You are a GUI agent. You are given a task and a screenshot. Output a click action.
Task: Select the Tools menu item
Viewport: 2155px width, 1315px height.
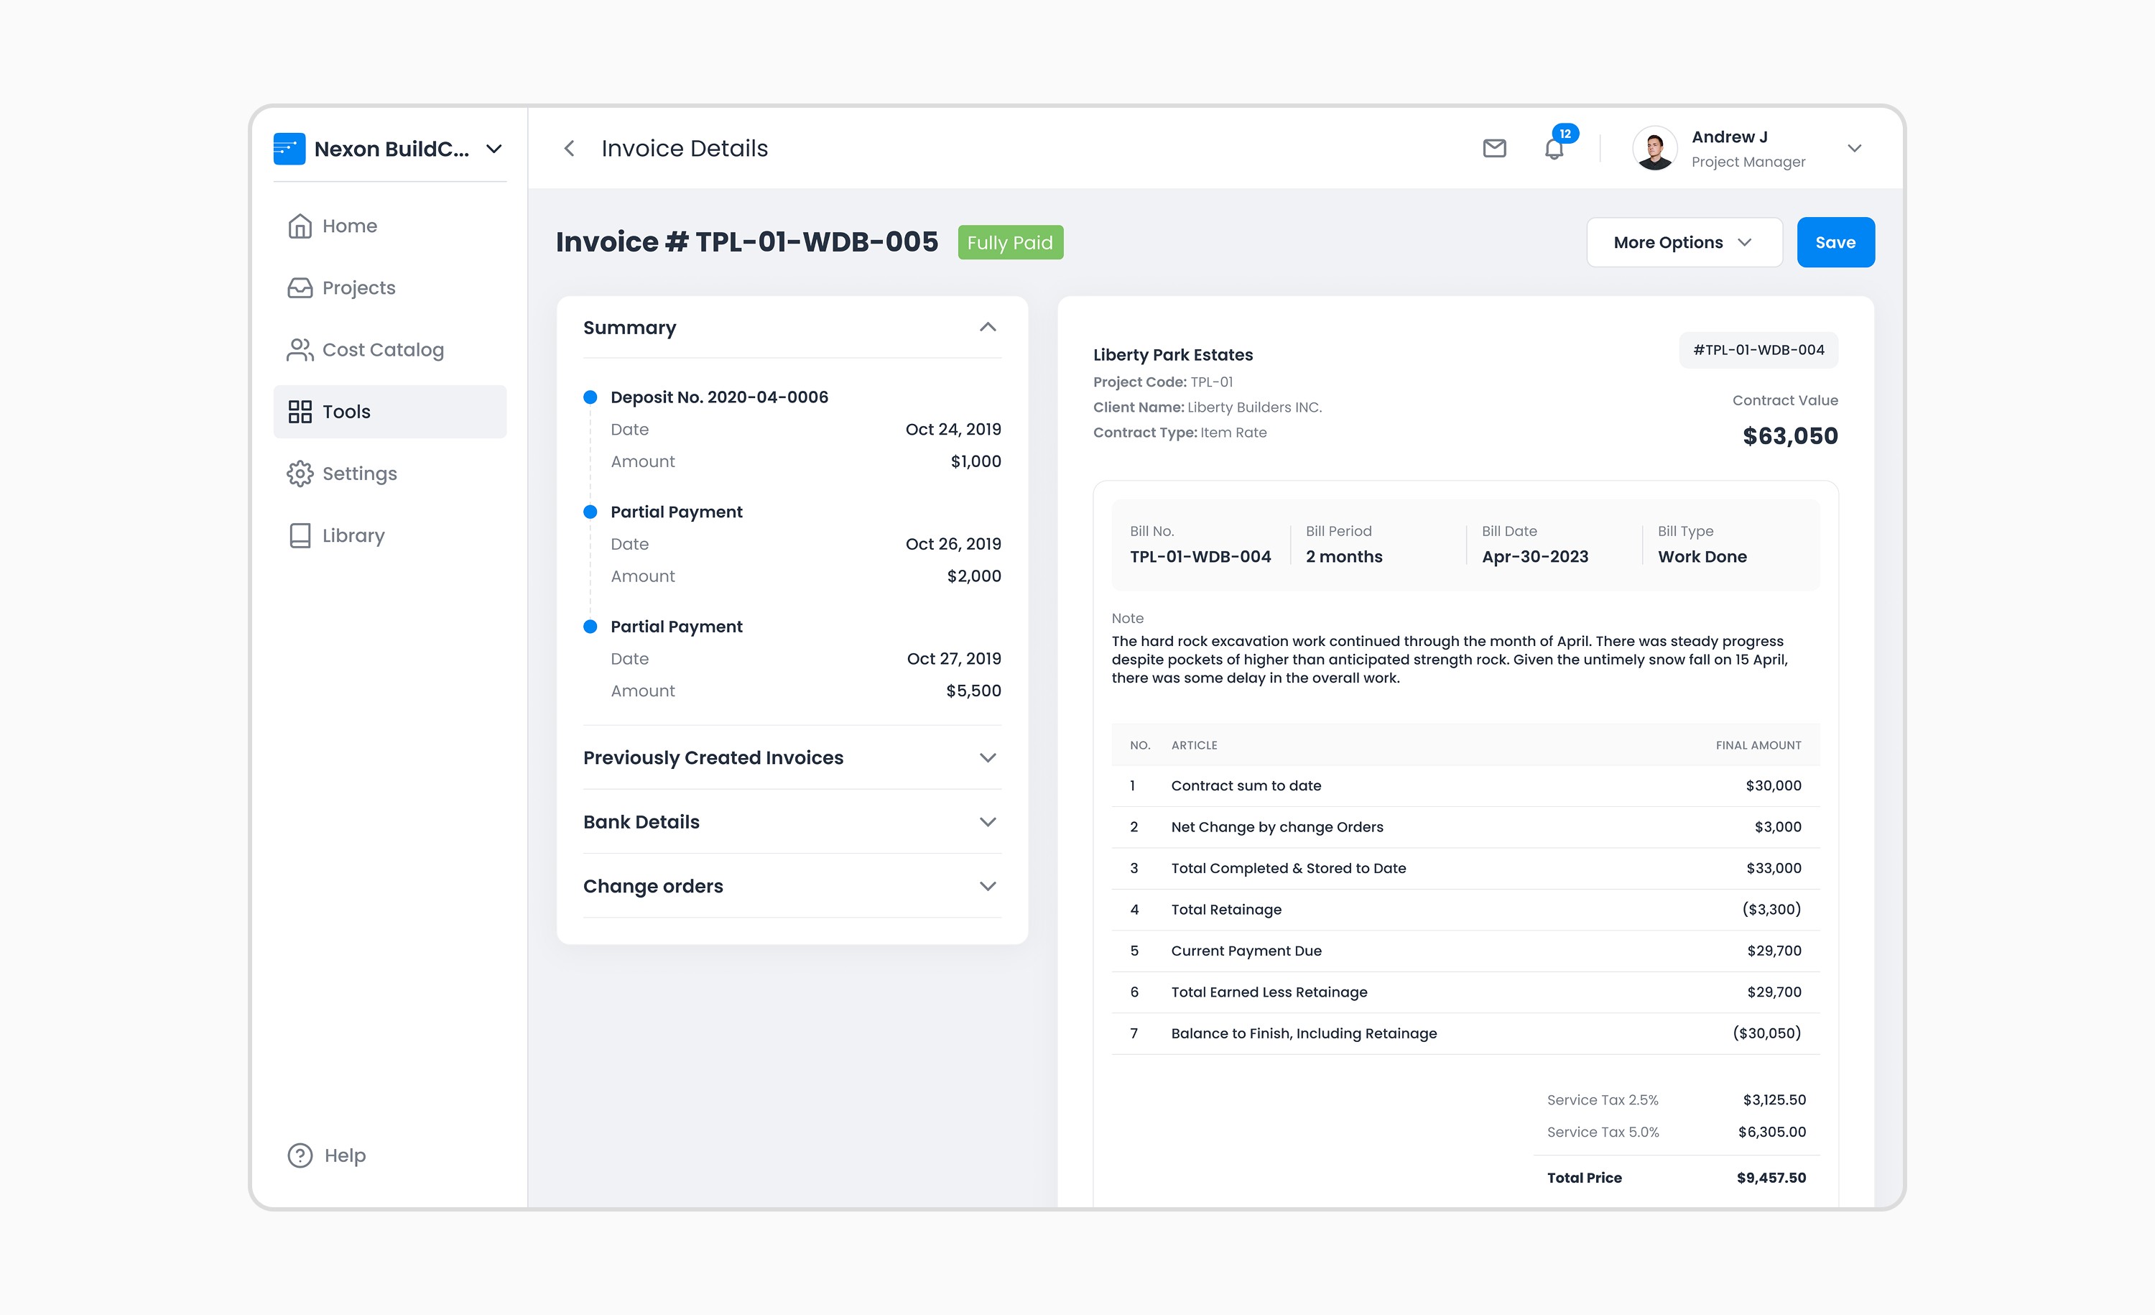tap(390, 412)
